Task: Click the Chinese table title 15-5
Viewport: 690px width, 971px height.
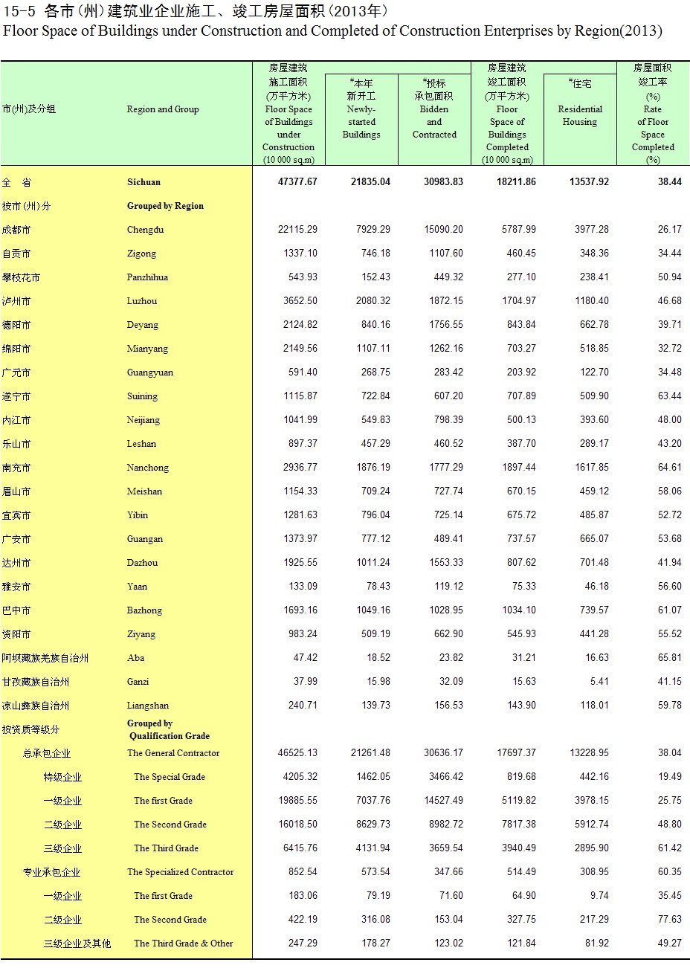Action: click(x=196, y=10)
